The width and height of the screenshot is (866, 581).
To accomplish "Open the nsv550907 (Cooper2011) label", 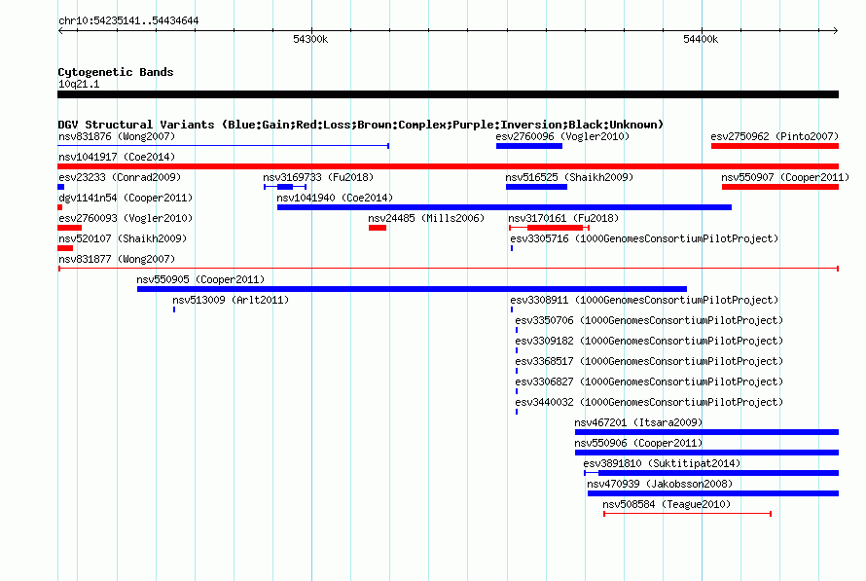I will pyautogui.click(x=785, y=177).
